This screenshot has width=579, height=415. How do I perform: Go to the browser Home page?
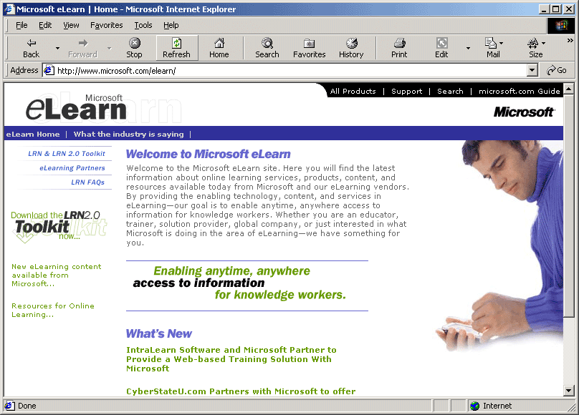(x=219, y=48)
